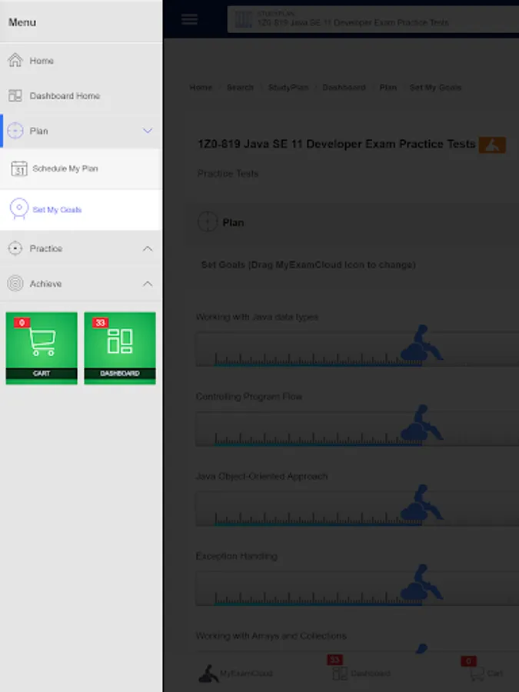Click the Practice circle icon

click(x=15, y=248)
